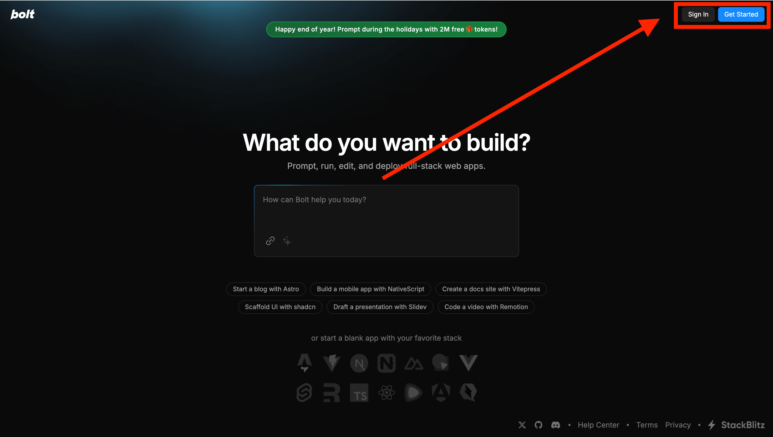773x437 pixels.
Task: Open the Help Center link
Action: 598,425
